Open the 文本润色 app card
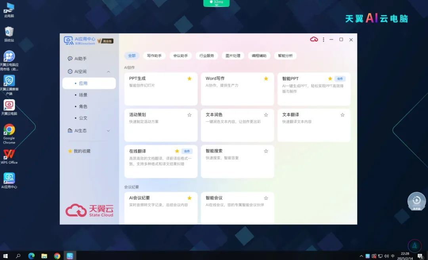This screenshot has height=260, width=428. (x=237, y=125)
